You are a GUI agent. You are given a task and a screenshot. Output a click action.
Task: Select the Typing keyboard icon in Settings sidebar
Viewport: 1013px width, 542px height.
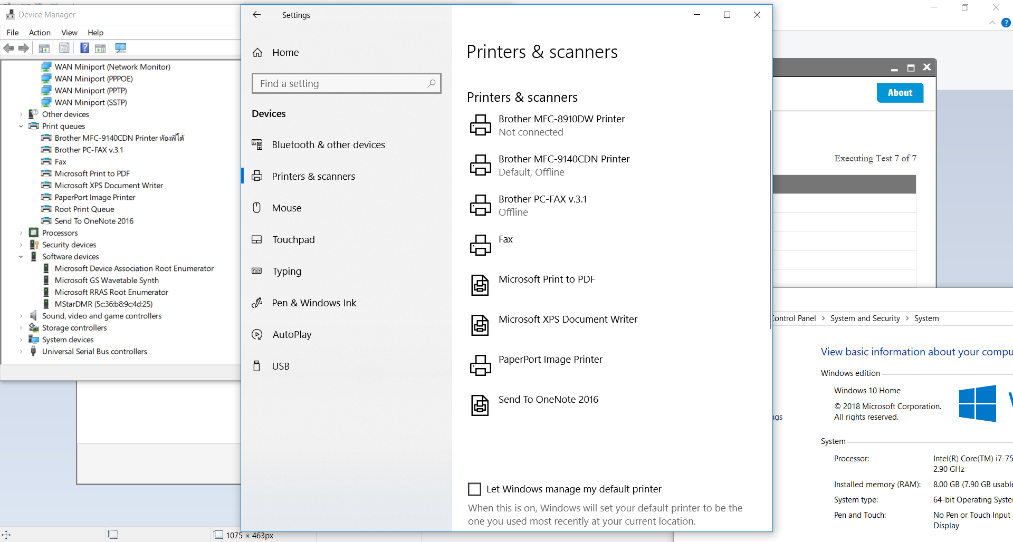(257, 271)
